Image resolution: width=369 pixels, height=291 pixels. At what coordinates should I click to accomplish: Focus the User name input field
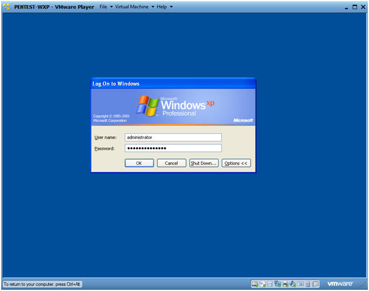173,137
